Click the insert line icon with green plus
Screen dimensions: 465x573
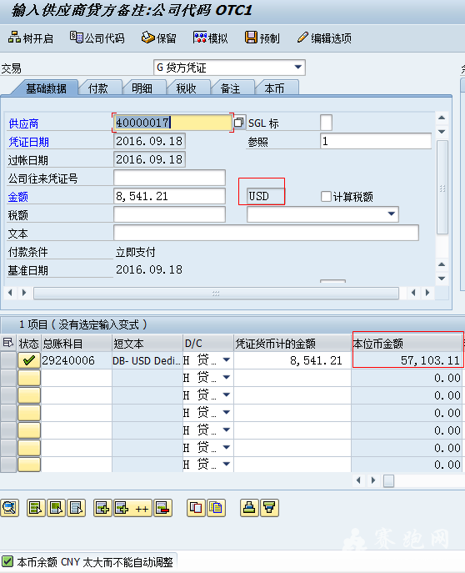[102, 508]
